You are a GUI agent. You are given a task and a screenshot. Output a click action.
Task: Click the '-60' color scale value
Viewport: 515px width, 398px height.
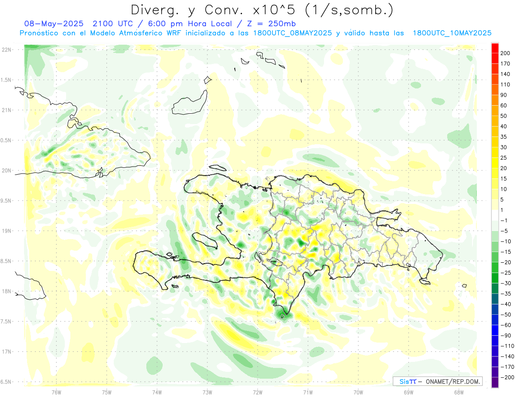tap(505, 325)
